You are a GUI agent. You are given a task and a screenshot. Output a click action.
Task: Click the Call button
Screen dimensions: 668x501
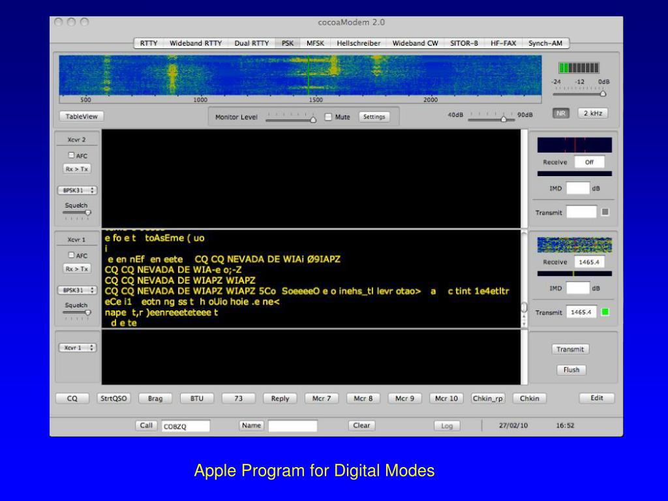146,425
